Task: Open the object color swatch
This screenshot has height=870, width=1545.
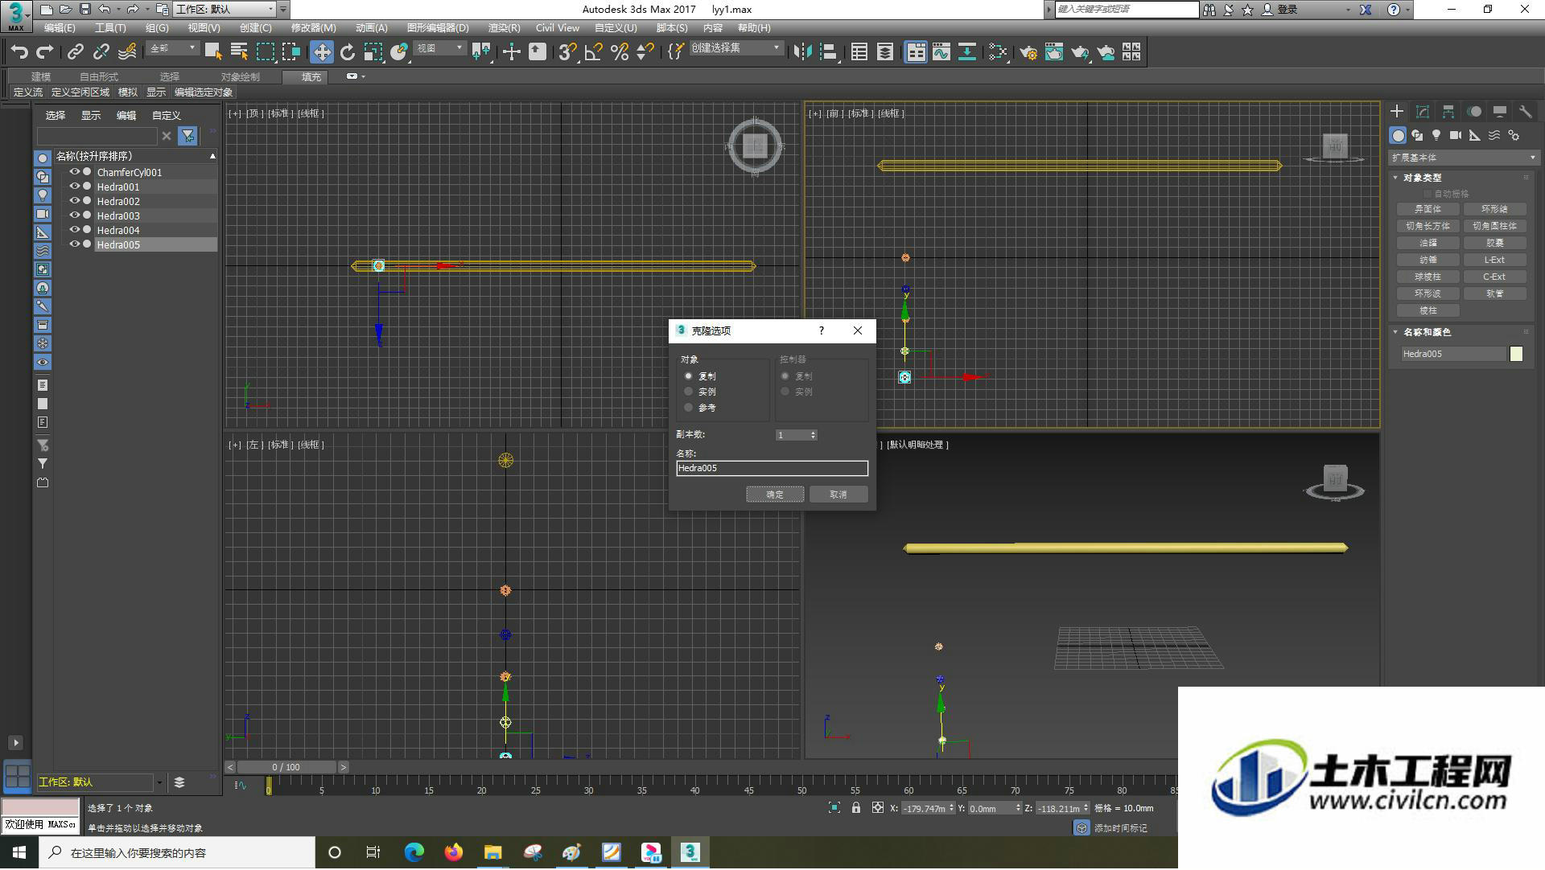Action: (1516, 354)
